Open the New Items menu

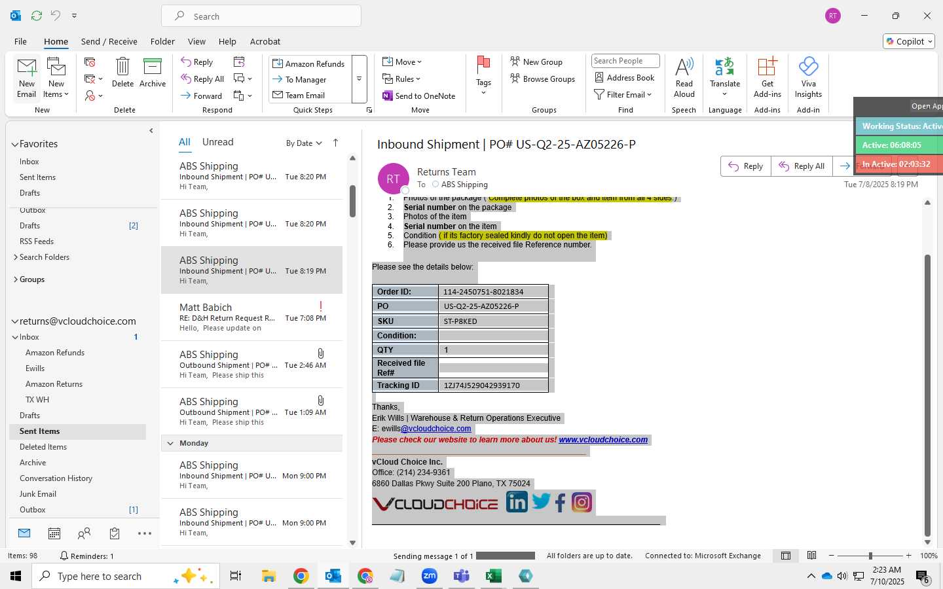[56, 77]
